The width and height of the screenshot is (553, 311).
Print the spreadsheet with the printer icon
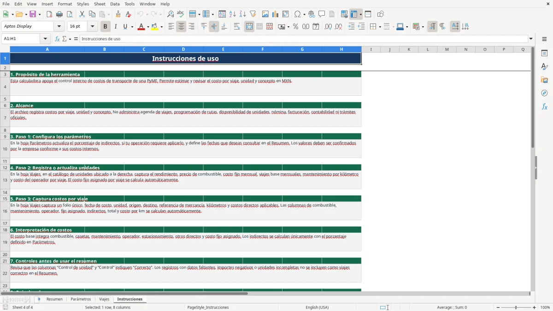tap(59, 14)
